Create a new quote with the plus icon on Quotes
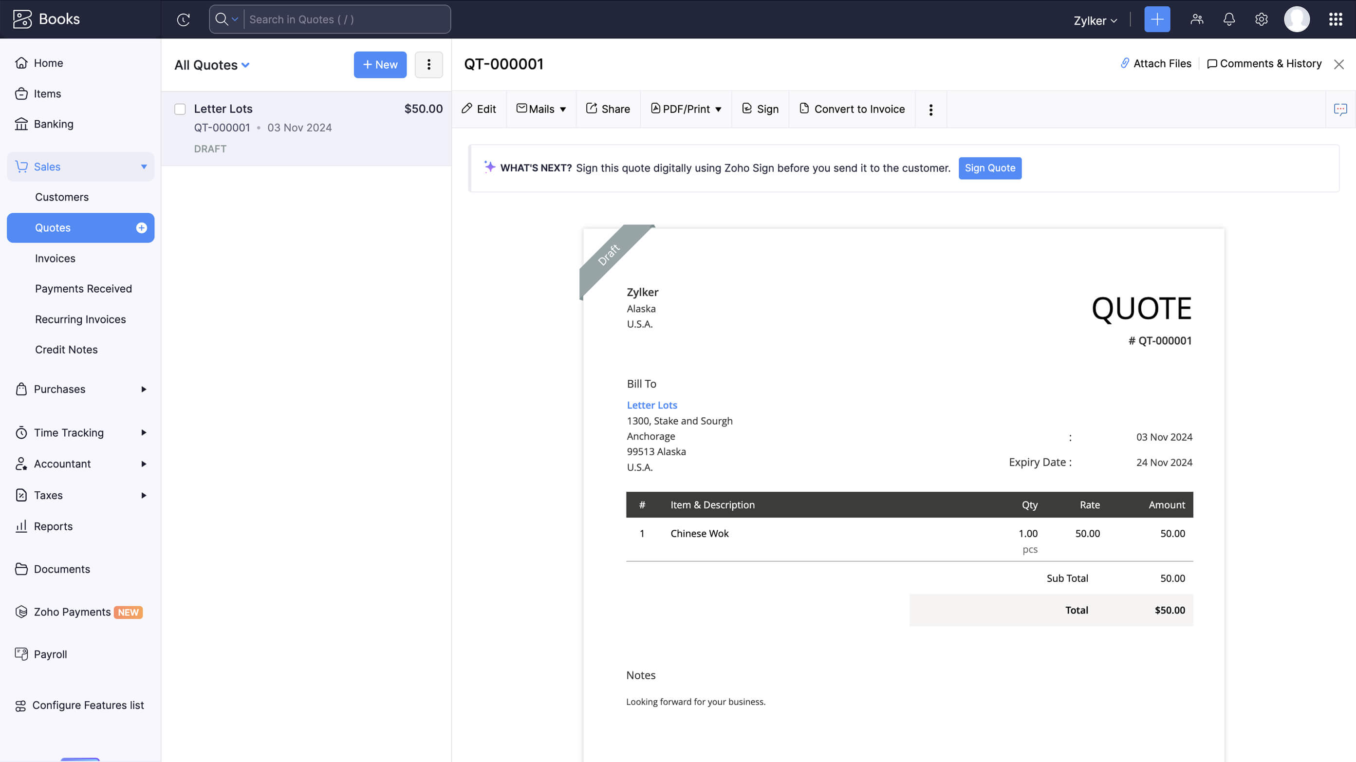Image resolution: width=1356 pixels, height=762 pixels. [141, 228]
